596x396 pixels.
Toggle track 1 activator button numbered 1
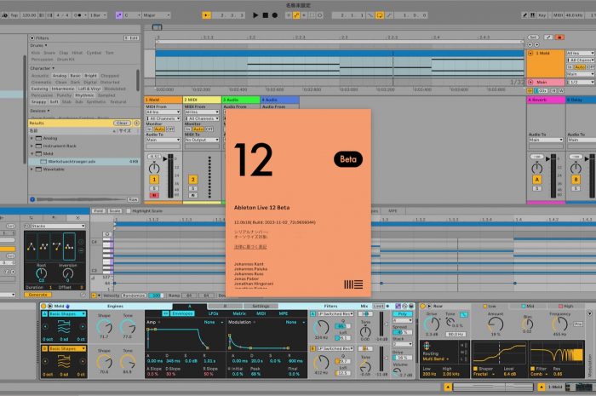point(154,180)
